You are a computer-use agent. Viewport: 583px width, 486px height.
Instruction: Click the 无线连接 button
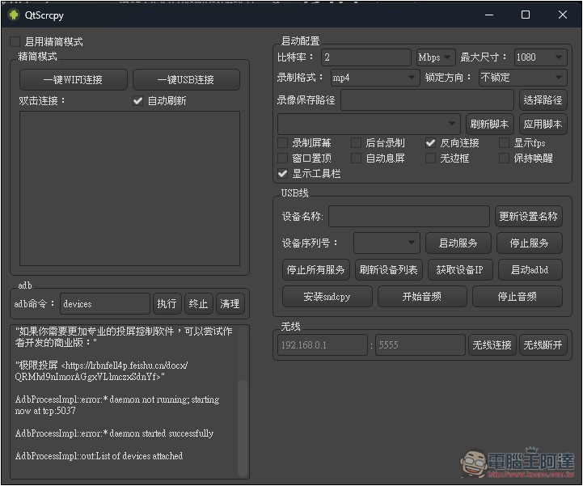[x=492, y=345]
